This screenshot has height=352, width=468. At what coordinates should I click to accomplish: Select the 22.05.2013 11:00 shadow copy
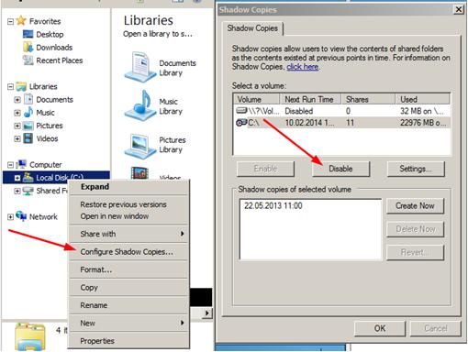coord(273,205)
